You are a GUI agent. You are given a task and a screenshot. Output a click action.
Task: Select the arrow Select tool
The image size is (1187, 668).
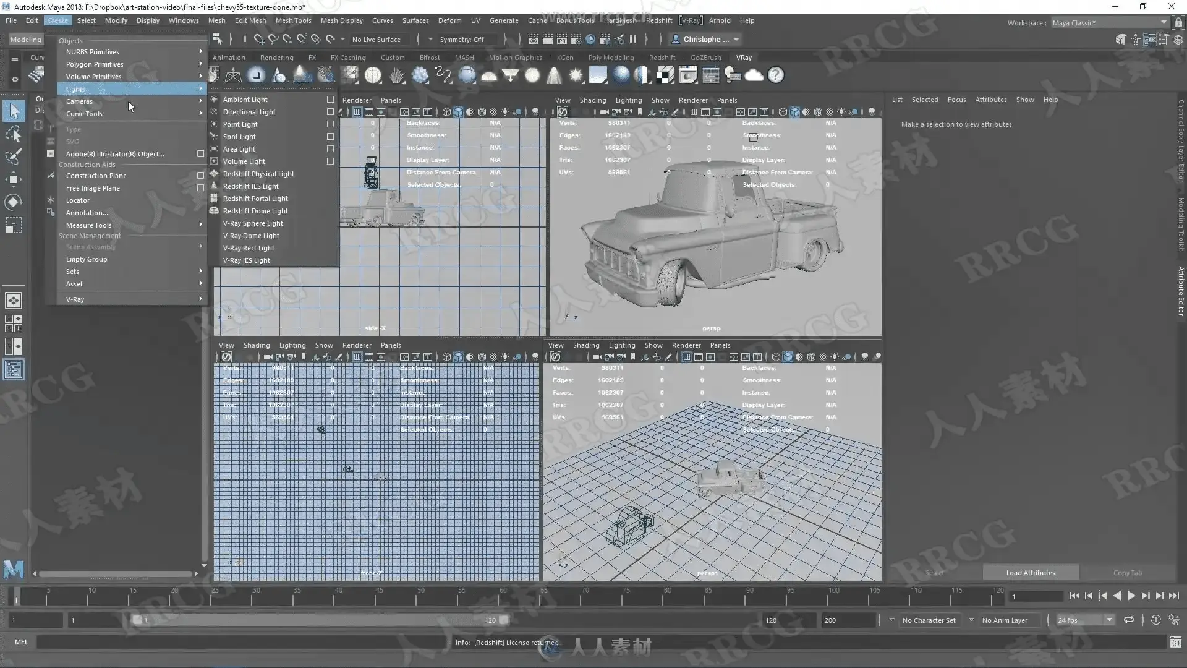click(x=14, y=111)
